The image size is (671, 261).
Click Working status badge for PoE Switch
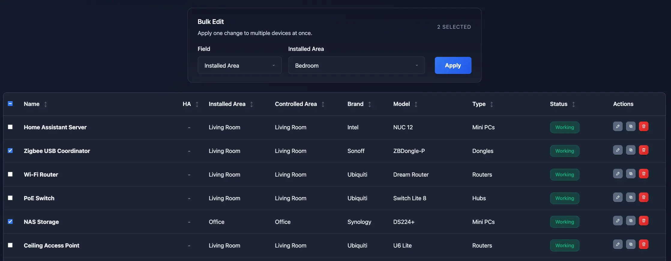click(564, 198)
